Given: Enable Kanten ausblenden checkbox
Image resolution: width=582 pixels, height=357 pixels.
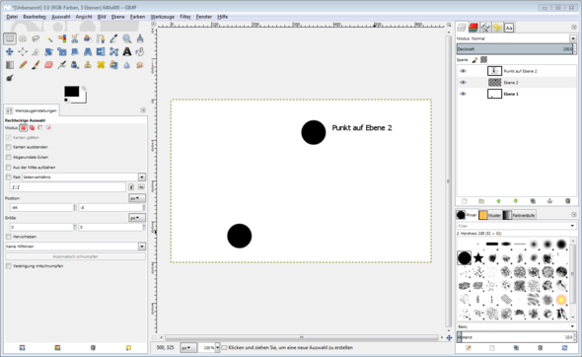Looking at the screenshot, I should click(x=9, y=147).
